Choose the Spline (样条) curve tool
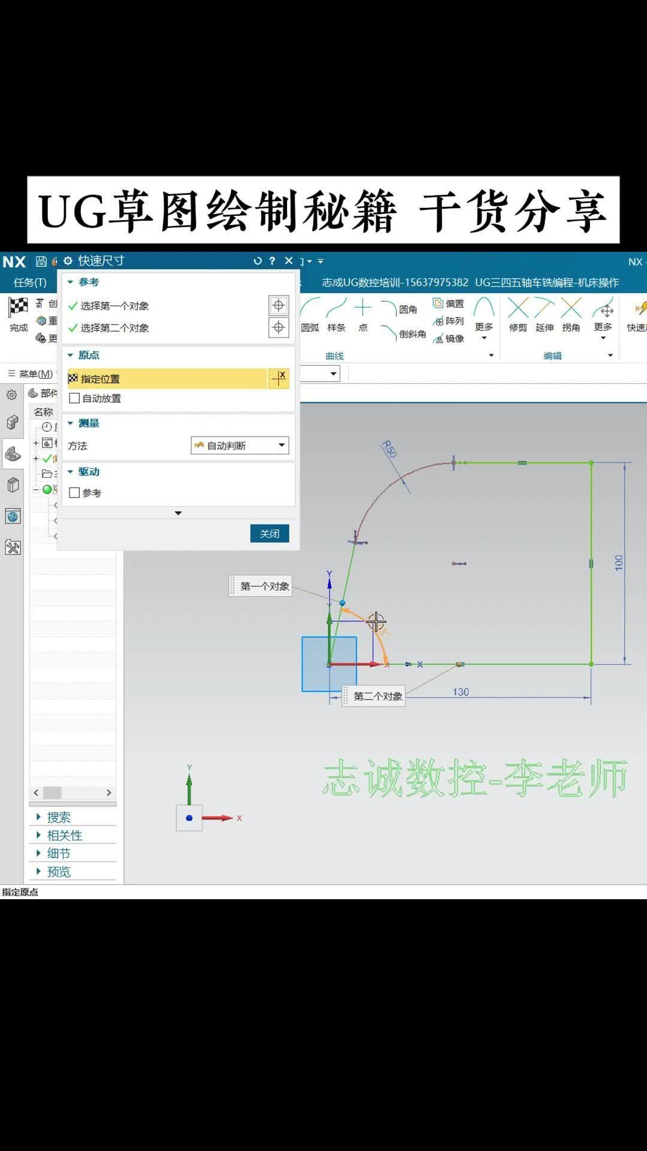Image resolution: width=647 pixels, height=1151 pixels. (x=336, y=314)
